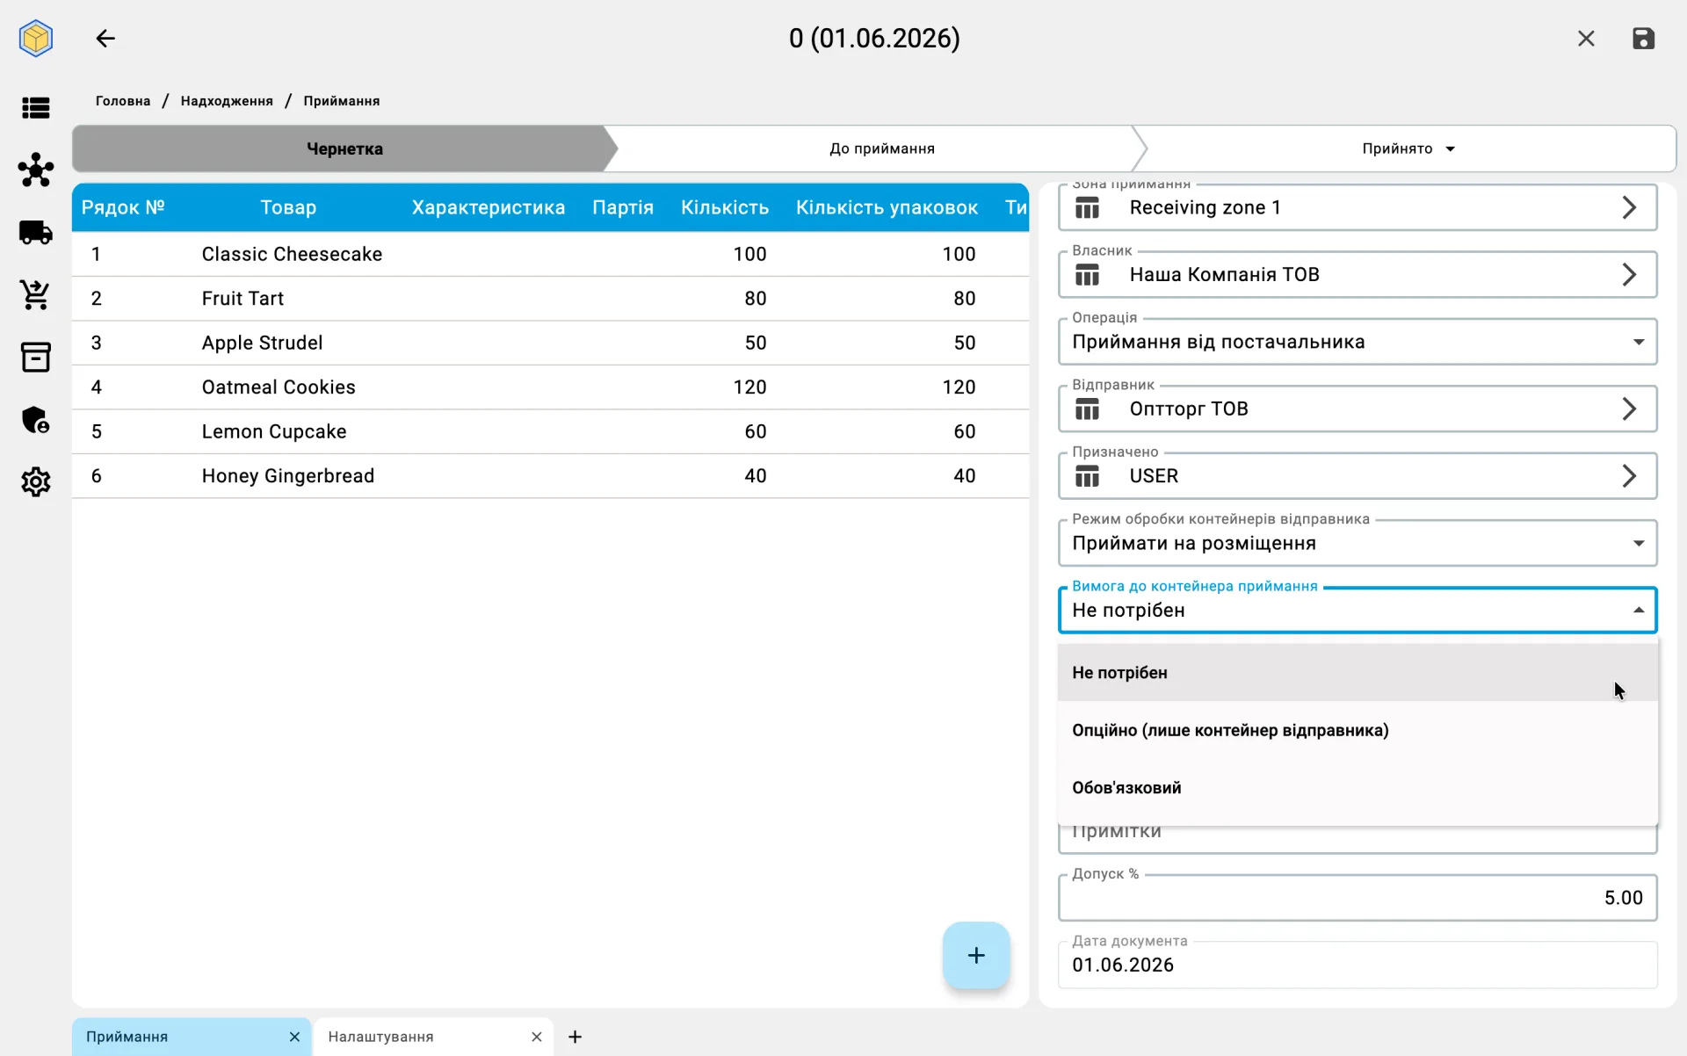Screen dimensions: 1687x1056
Task: Add a new tab with plus
Action: [x=575, y=1037]
